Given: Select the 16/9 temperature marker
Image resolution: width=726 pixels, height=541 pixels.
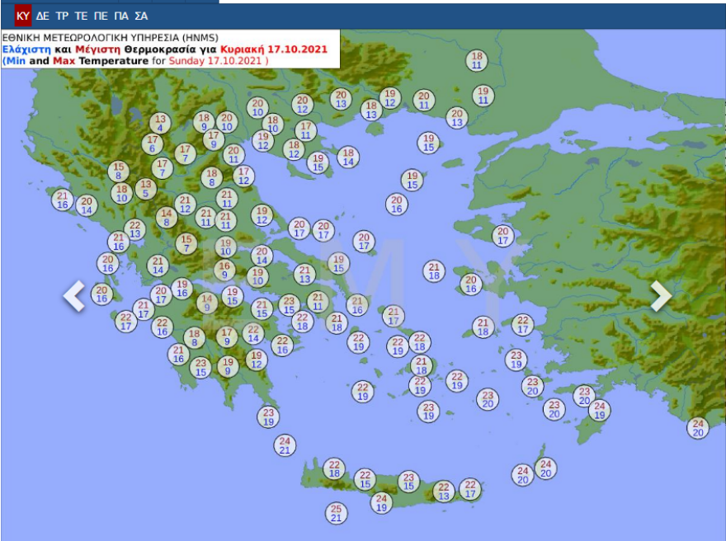Looking at the screenshot, I should [224, 270].
